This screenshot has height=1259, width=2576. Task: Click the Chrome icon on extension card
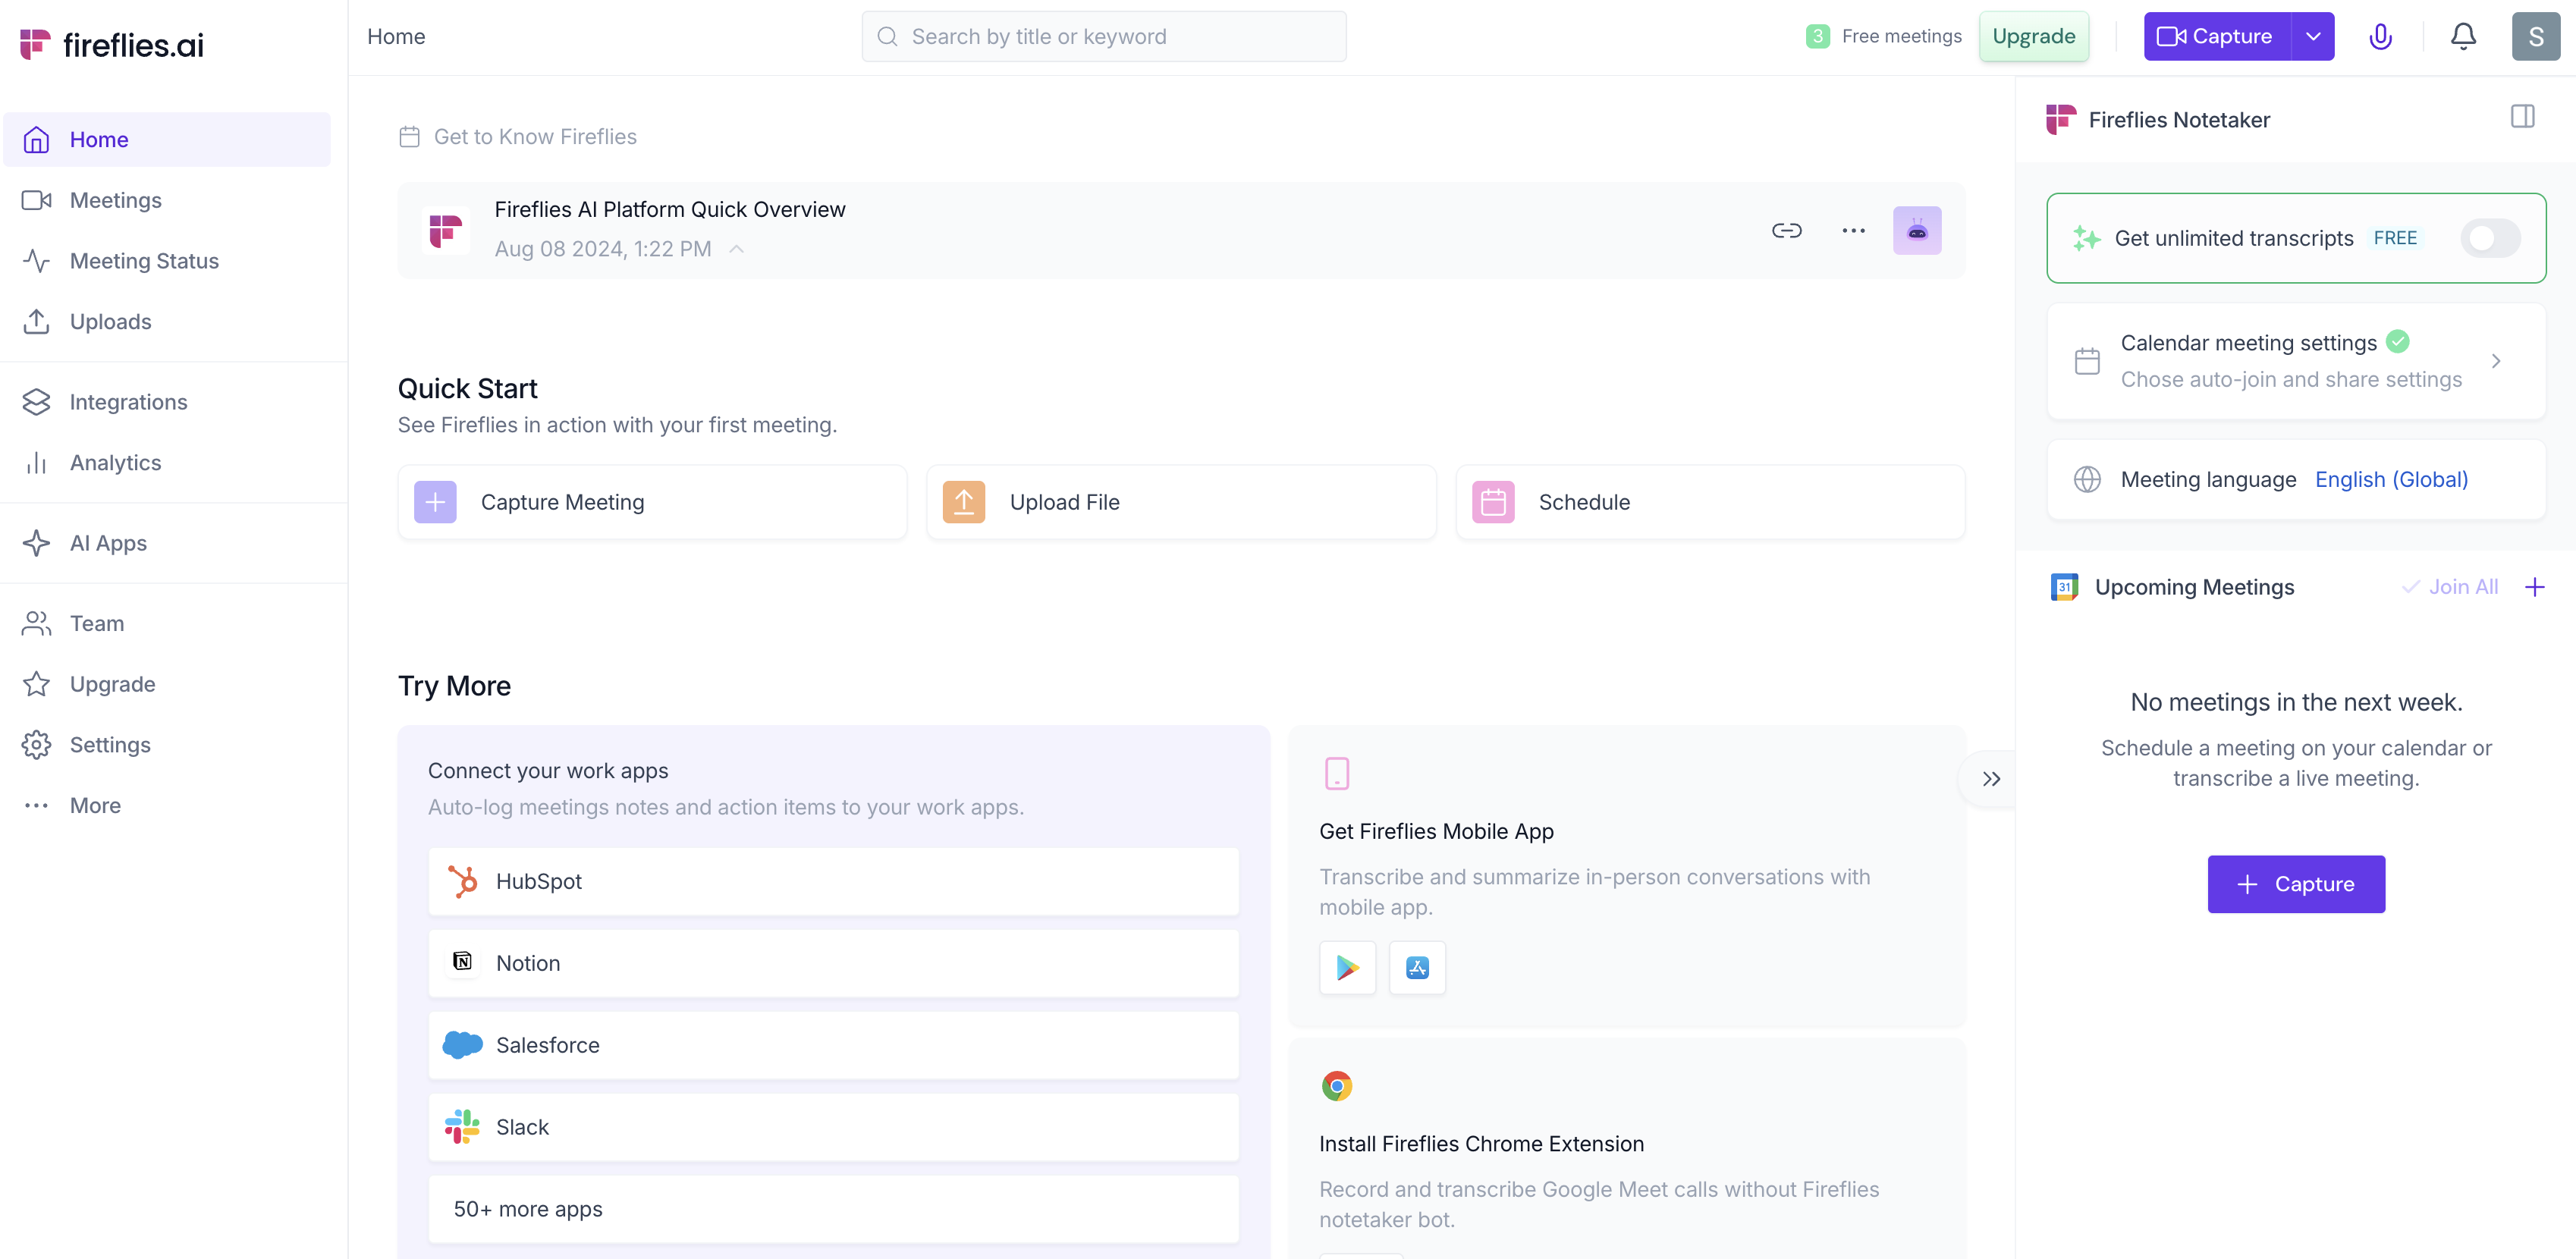click(1337, 1086)
